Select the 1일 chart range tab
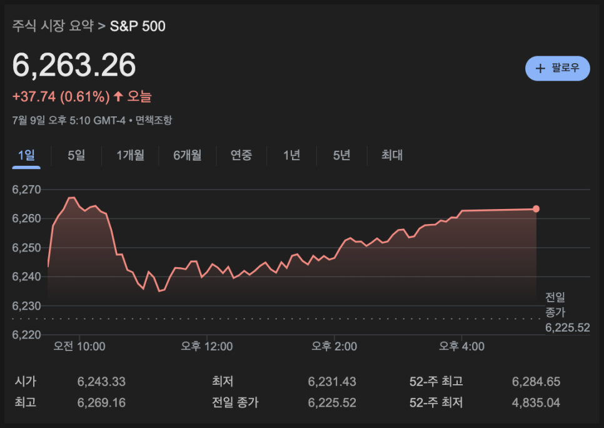Screen dimensions: 604x428 pyautogui.click(x=26, y=155)
